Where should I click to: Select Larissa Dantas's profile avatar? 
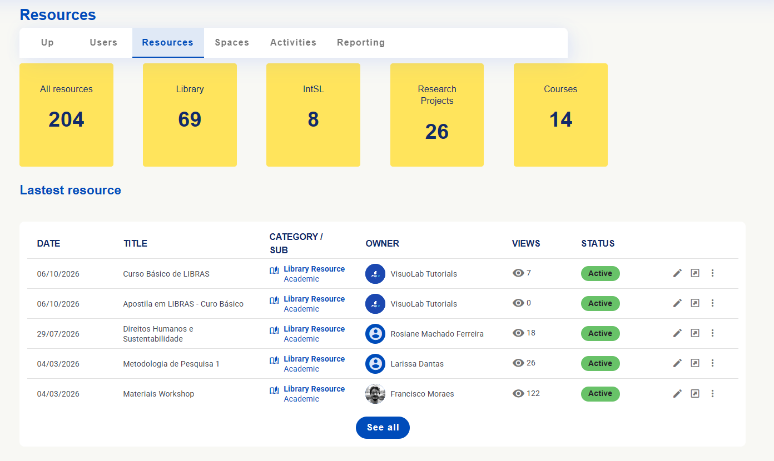375,364
